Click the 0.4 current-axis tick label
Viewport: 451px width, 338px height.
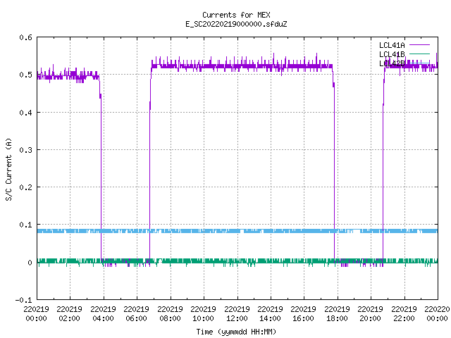[25, 113]
